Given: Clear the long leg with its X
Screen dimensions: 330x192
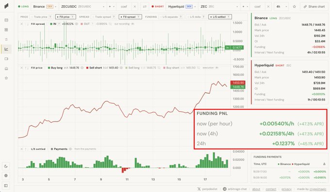Looking at the screenshot, I should (x=135, y=6).
